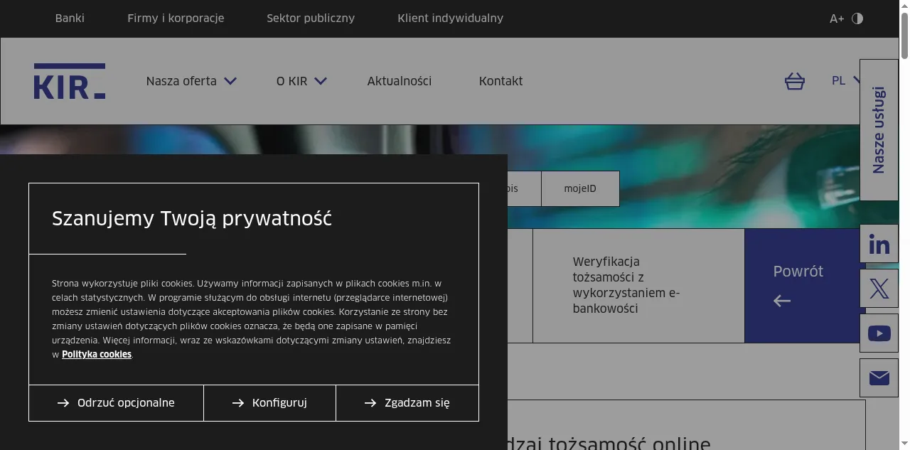Expand the Nasza oferta menu chevron
The height and width of the screenshot is (450, 910).
coord(230,81)
